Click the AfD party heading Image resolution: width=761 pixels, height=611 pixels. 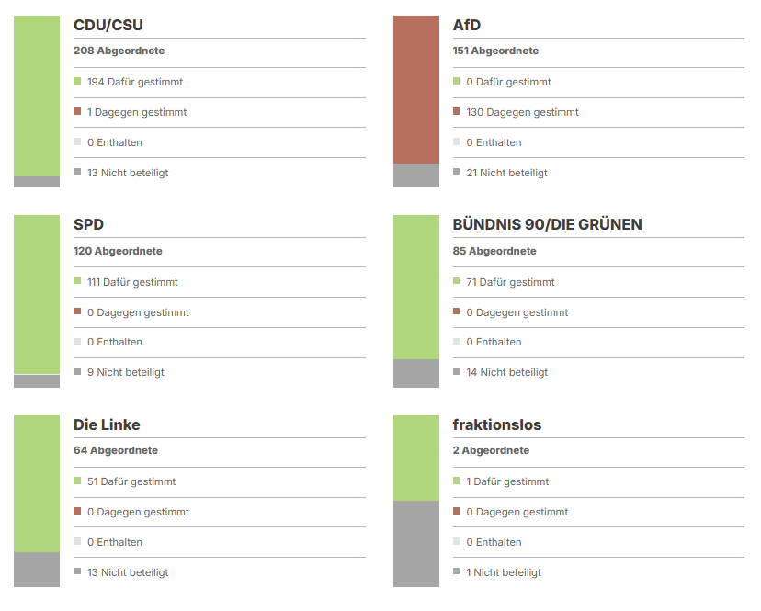[x=467, y=25]
